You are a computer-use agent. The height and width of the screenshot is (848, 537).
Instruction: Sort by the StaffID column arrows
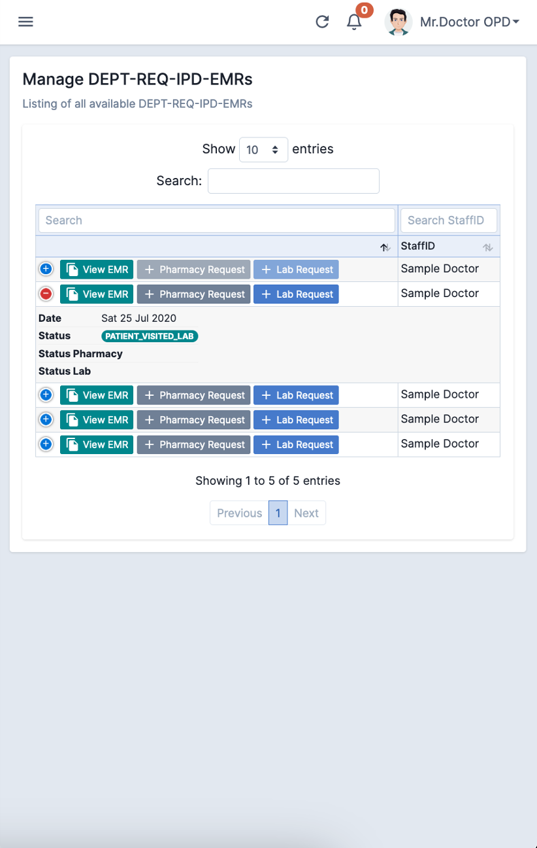(487, 247)
